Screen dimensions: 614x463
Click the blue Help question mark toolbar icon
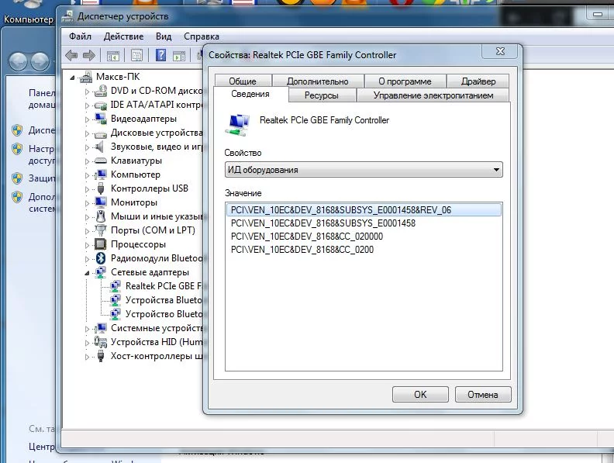tap(161, 55)
